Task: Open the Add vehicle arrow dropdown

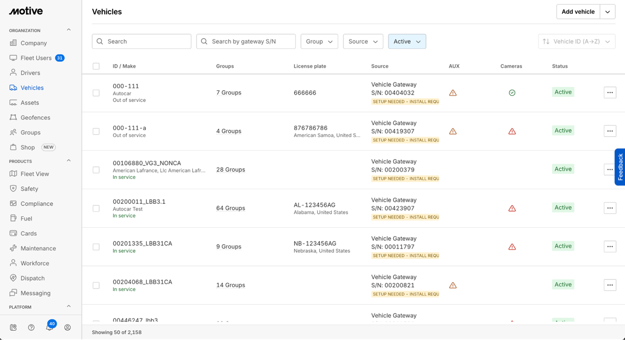Action: click(607, 12)
